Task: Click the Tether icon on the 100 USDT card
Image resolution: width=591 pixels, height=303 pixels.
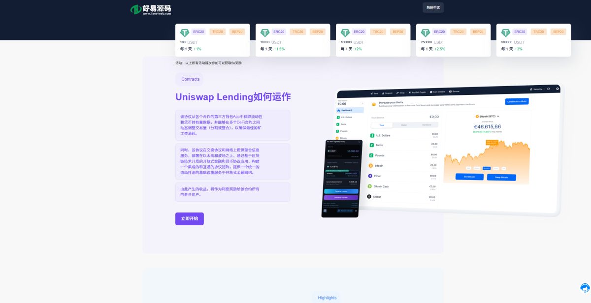Action: [185, 33]
